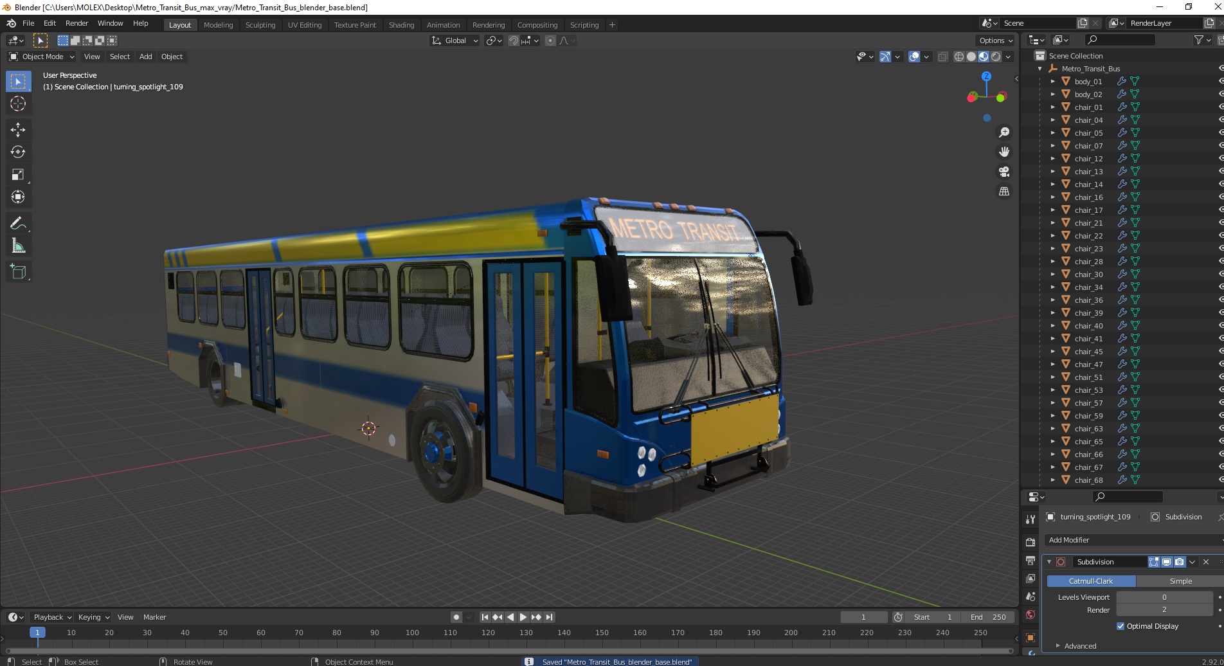Image resolution: width=1224 pixels, height=666 pixels.
Task: Toggle modifier render camera icon
Action: [1179, 562]
